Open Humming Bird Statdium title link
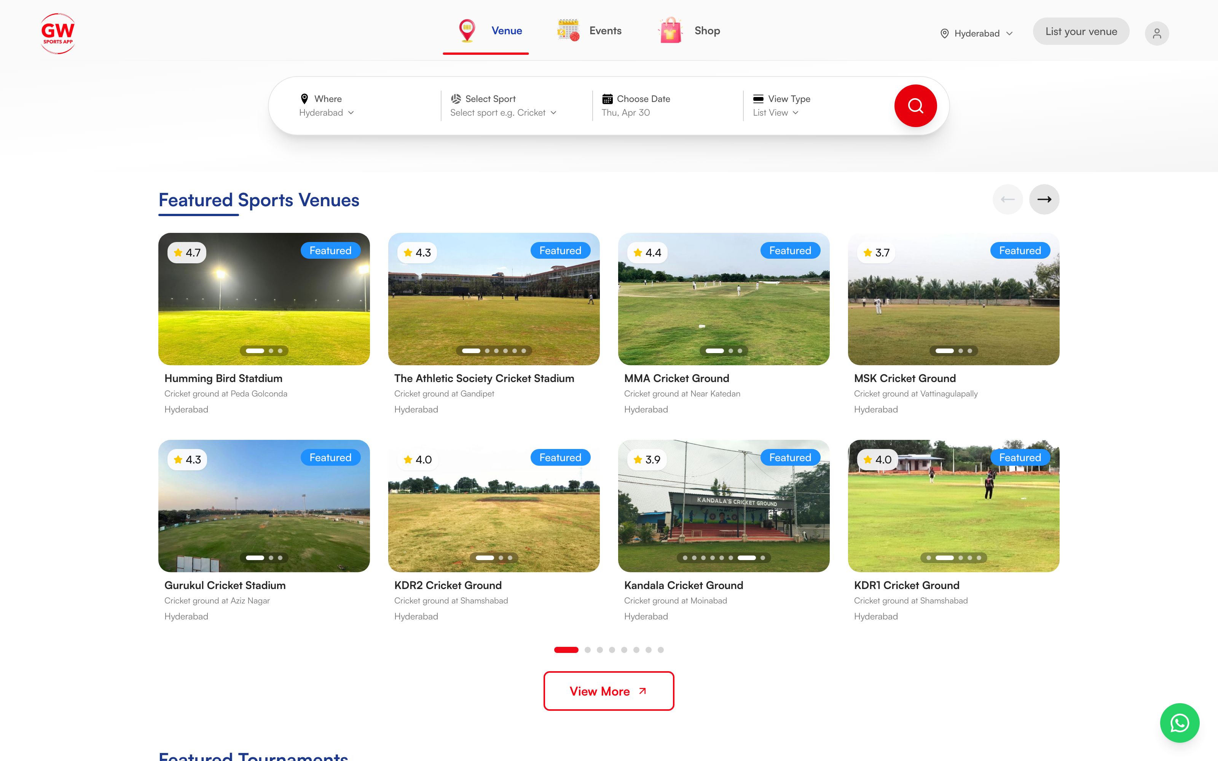Image resolution: width=1218 pixels, height=761 pixels. point(223,379)
